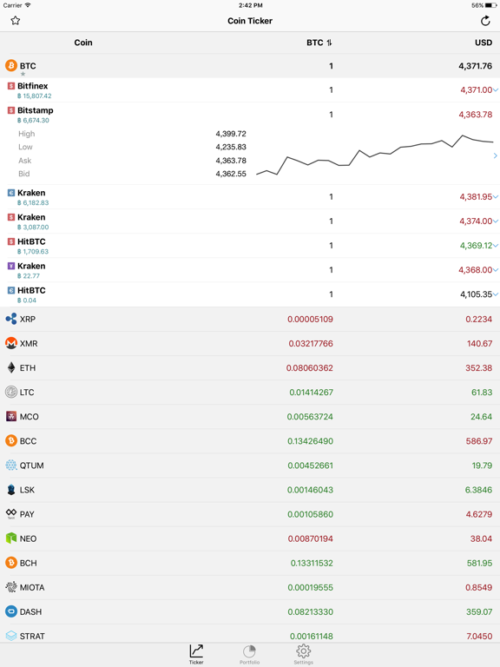Tap the Wi-Fi carrier status indicator

click(x=28, y=5)
